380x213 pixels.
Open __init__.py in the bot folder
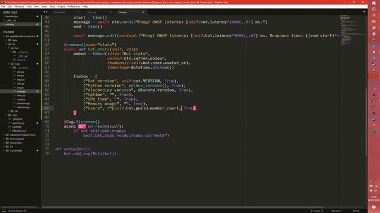tap(23, 56)
